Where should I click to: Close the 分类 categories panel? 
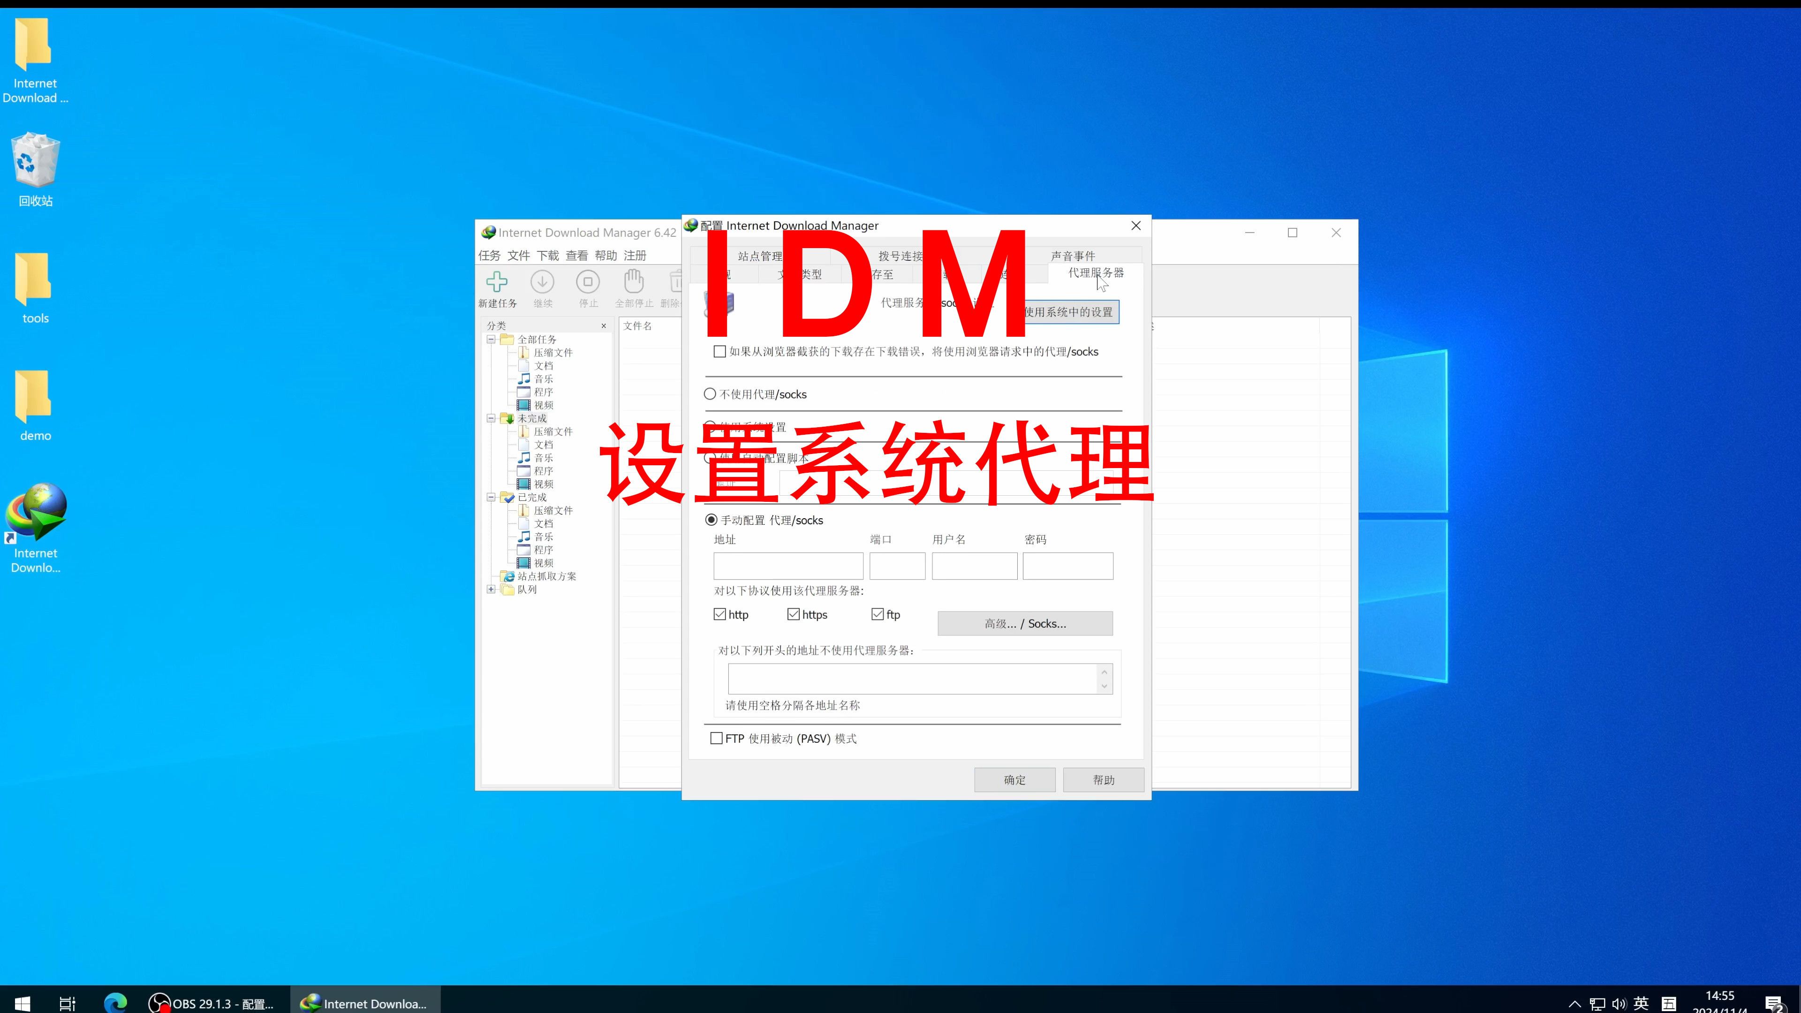coord(604,326)
